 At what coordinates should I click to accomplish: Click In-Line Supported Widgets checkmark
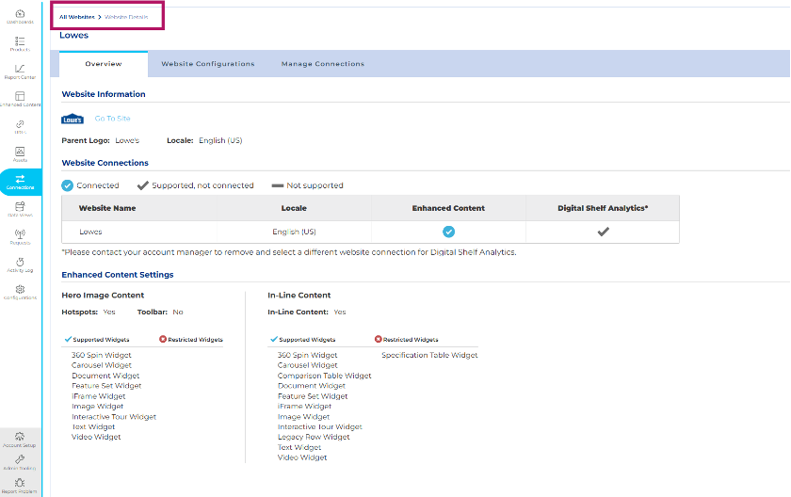pos(274,339)
